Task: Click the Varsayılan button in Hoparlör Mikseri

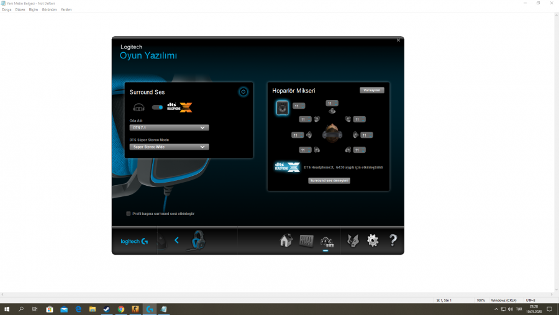Action: pos(372,90)
